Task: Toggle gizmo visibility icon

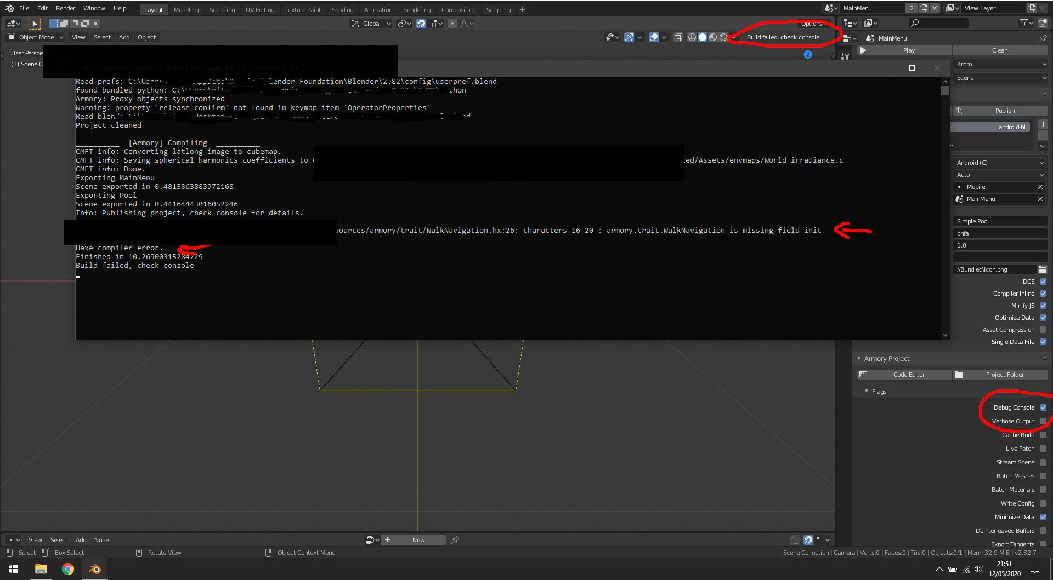Action: click(629, 37)
